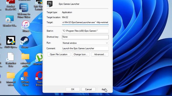Click the Comment text field
Screen dimensions: 172x96
click(x=85, y=49)
